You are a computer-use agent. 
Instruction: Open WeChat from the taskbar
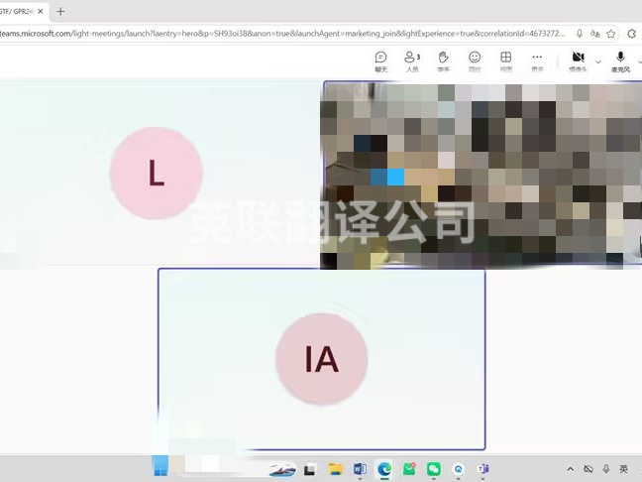pos(434,469)
